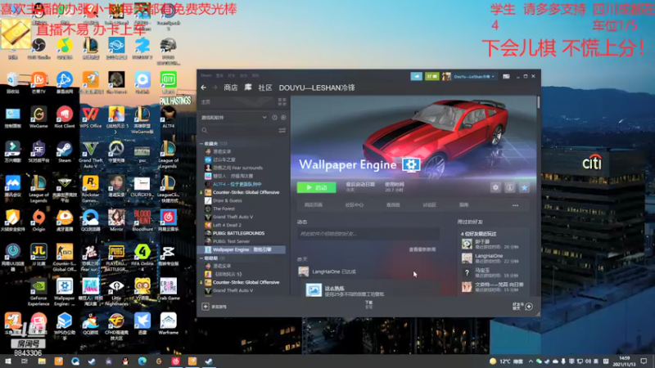The image size is (655, 368).
Task: Open File Explorer from the taskbar
Action: [x=42, y=361]
